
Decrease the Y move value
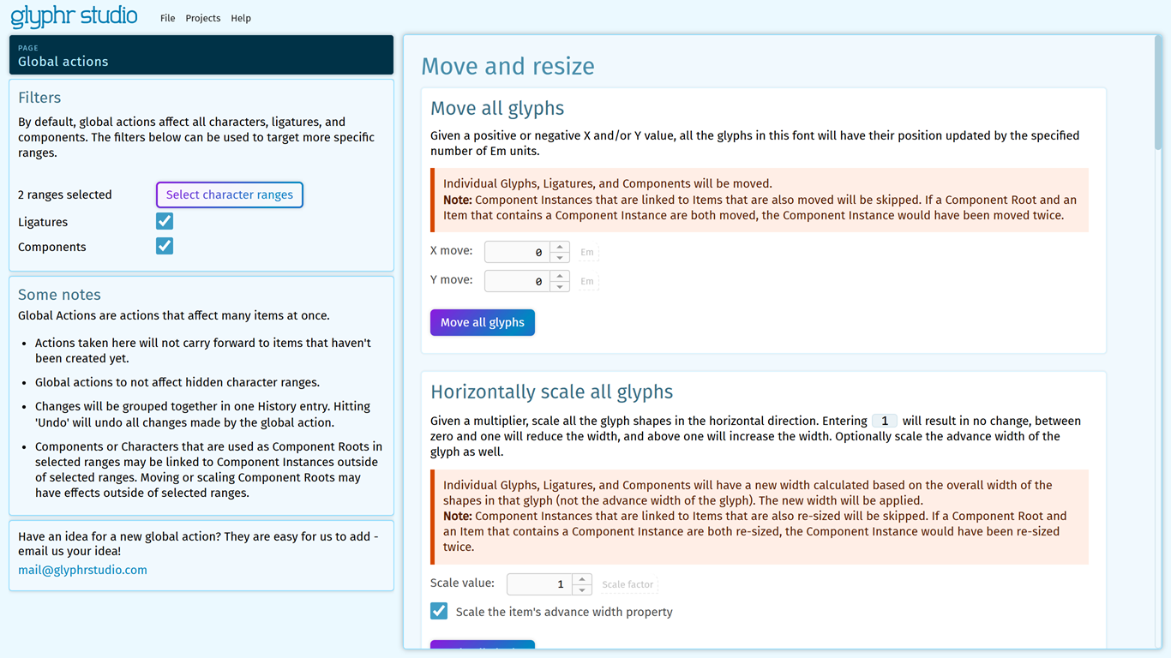point(560,287)
